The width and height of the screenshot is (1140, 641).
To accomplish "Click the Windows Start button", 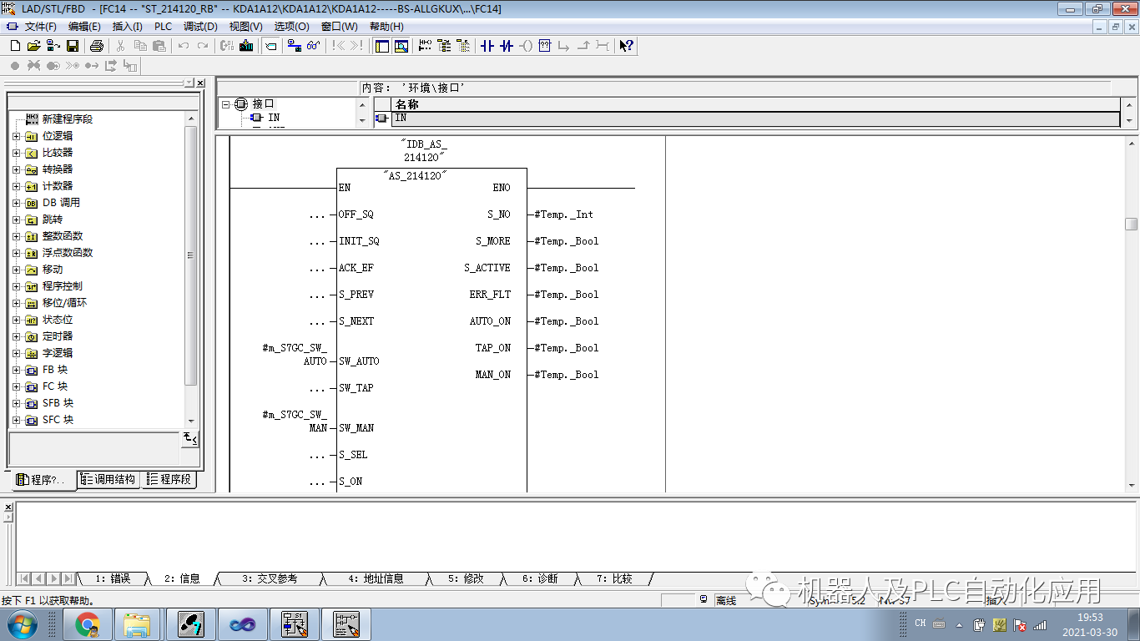I will tap(23, 623).
